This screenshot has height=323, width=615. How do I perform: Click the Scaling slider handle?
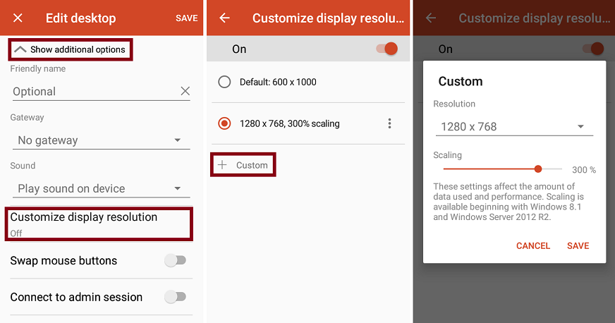[x=538, y=169]
